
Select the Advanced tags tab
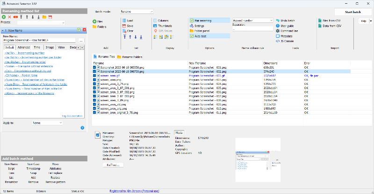coord(24,47)
